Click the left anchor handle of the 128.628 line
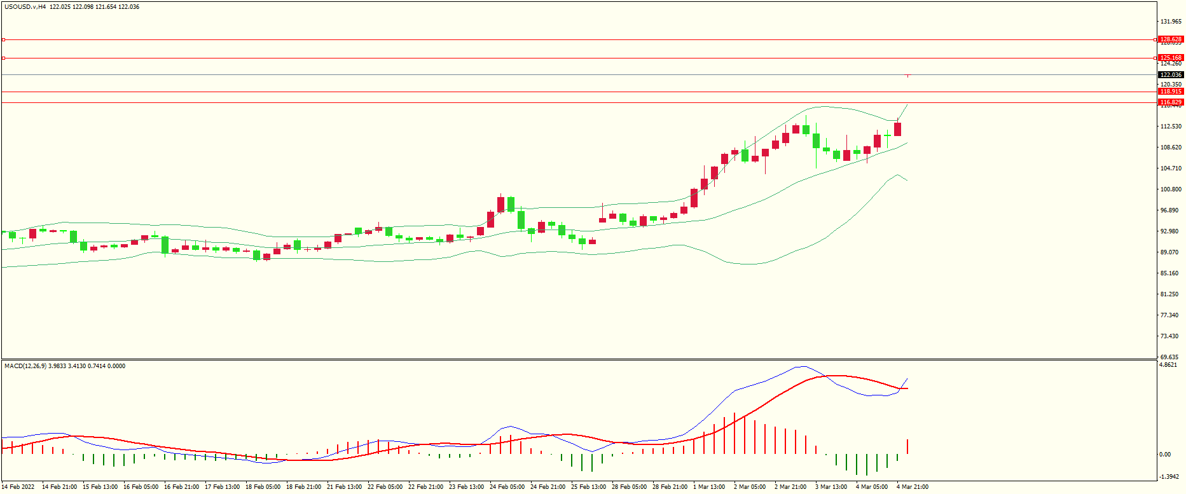 4,39
